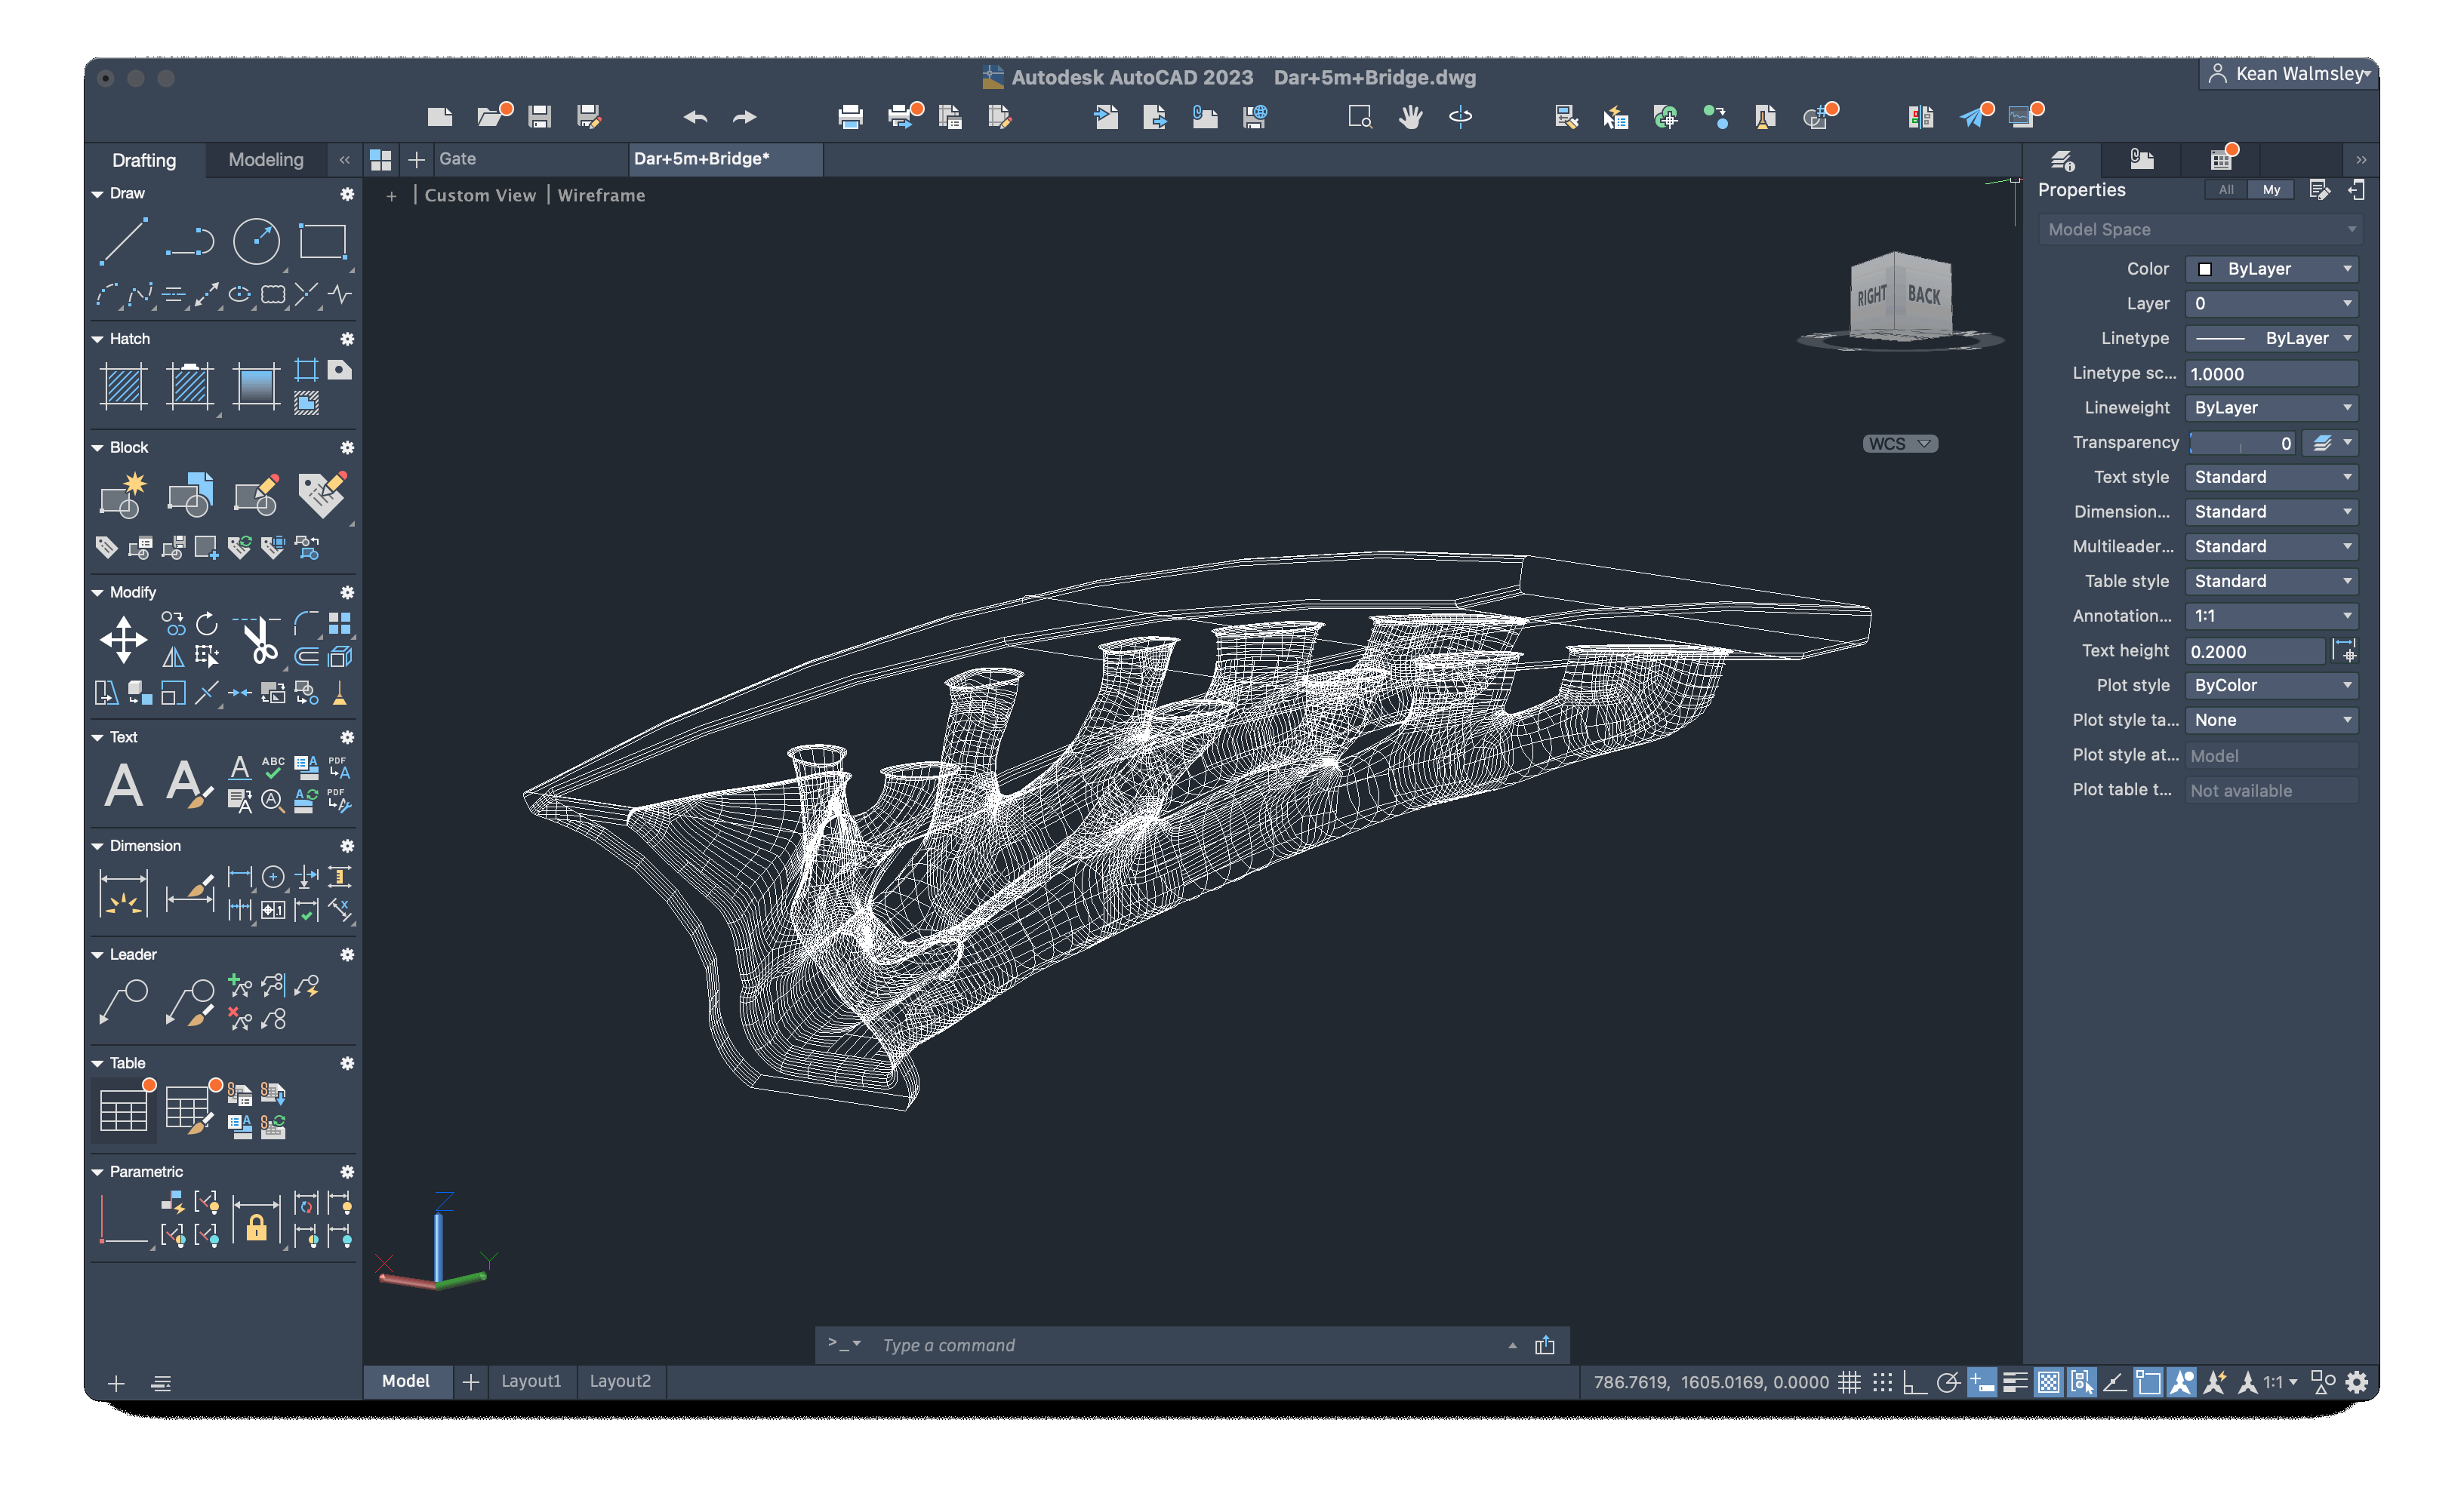Open the Plot icon in the toolbar
The image size is (2464, 1512).
click(849, 117)
